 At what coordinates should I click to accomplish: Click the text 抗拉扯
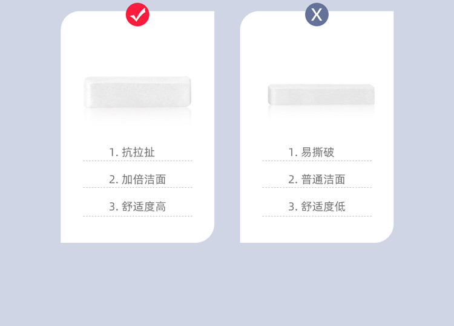(x=139, y=152)
